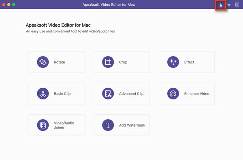The height and width of the screenshot is (160, 243).
Task: Select the Crop label
Action: pos(123,62)
